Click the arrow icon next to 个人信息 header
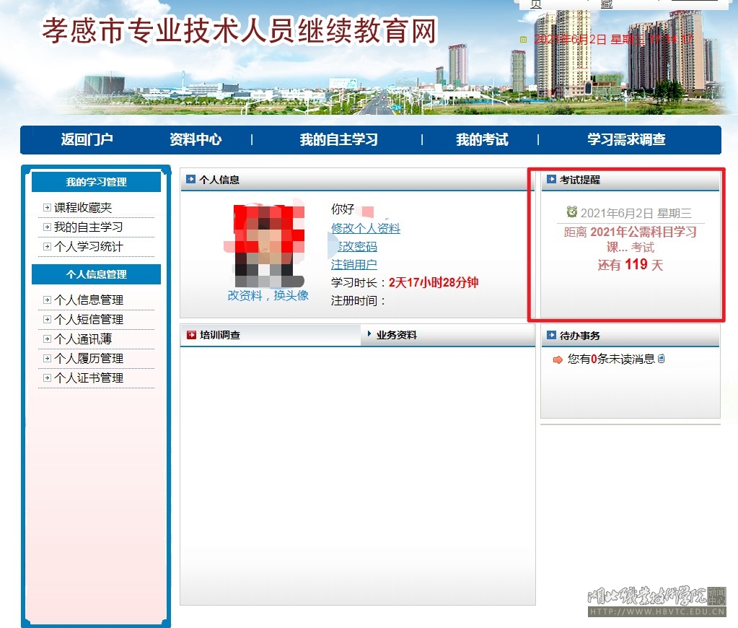This screenshot has height=628, width=738. (191, 179)
